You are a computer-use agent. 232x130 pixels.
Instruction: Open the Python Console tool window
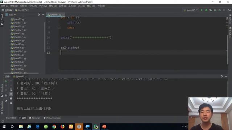coord(52,118)
